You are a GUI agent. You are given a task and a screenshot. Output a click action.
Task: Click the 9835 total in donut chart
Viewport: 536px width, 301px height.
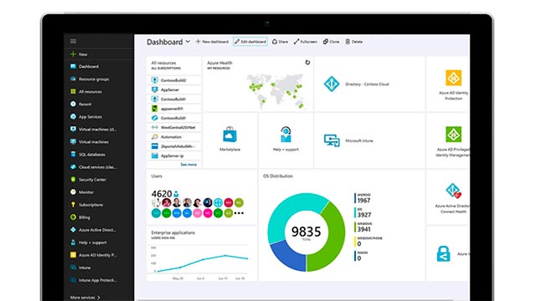coord(306,232)
